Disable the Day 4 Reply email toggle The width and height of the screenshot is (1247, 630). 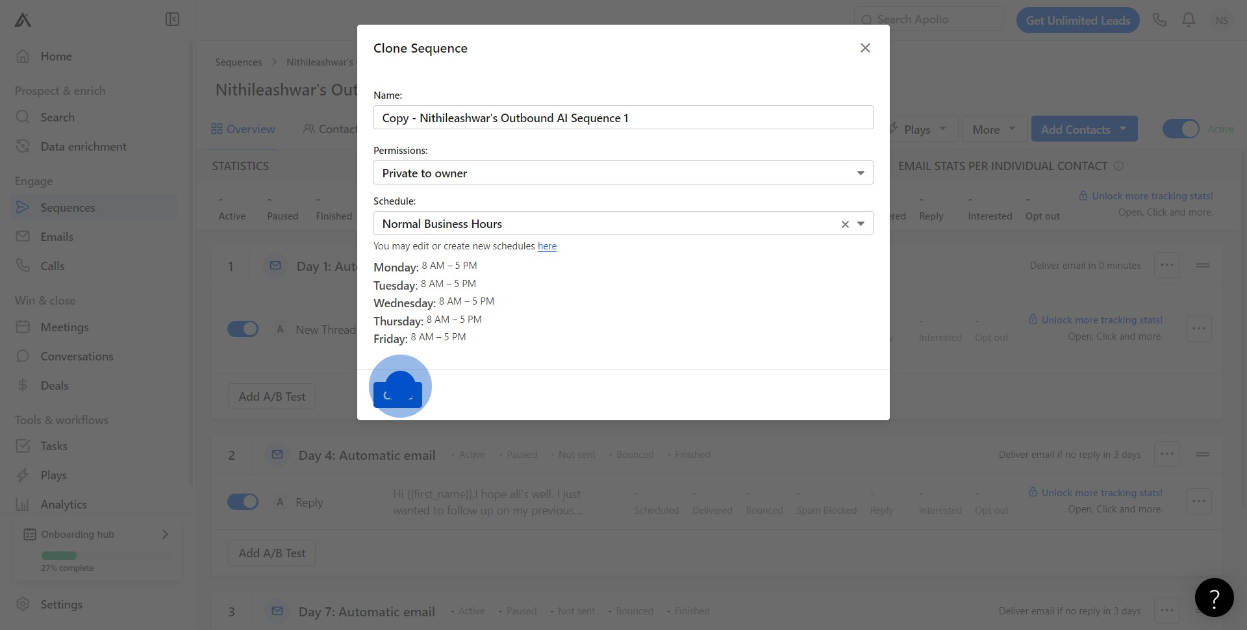pyautogui.click(x=243, y=502)
